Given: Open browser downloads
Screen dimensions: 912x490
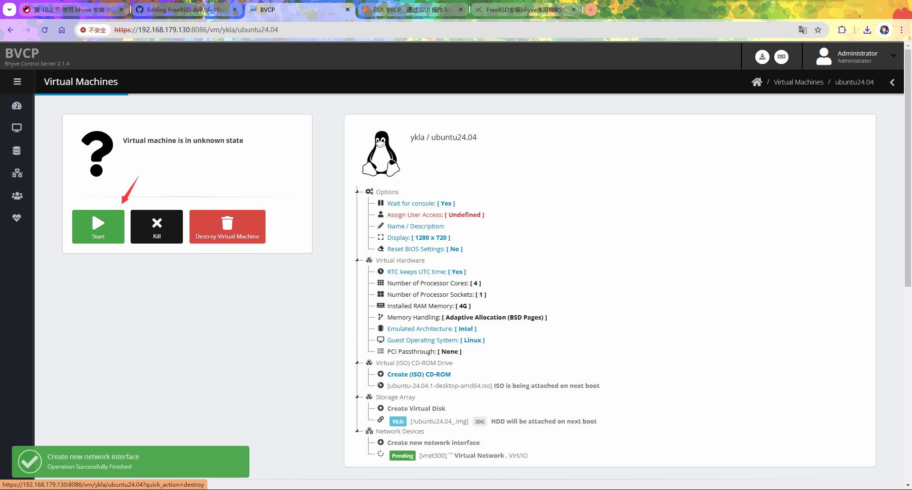Looking at the screenshot, I should [x=867, y=30].
